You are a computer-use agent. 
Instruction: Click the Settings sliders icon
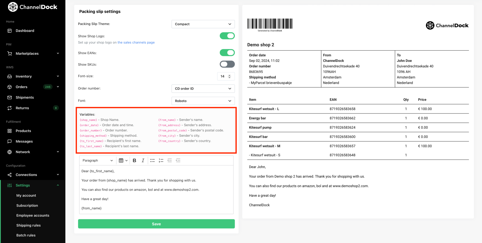(9, 185)
